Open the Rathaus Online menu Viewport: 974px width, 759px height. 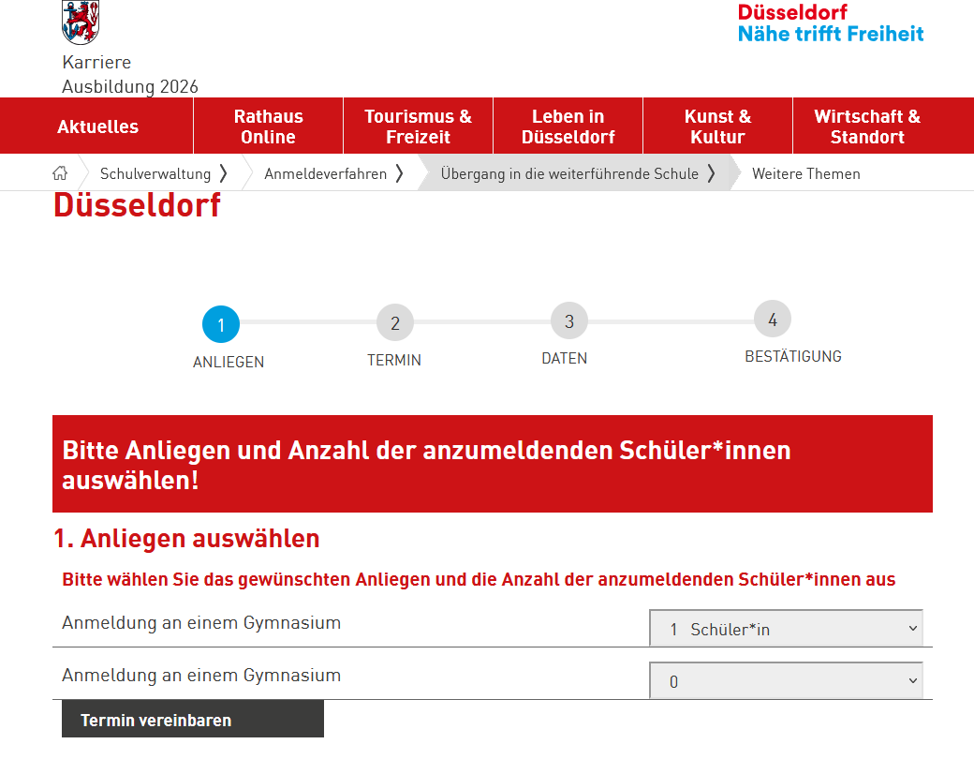click(268, 126)
